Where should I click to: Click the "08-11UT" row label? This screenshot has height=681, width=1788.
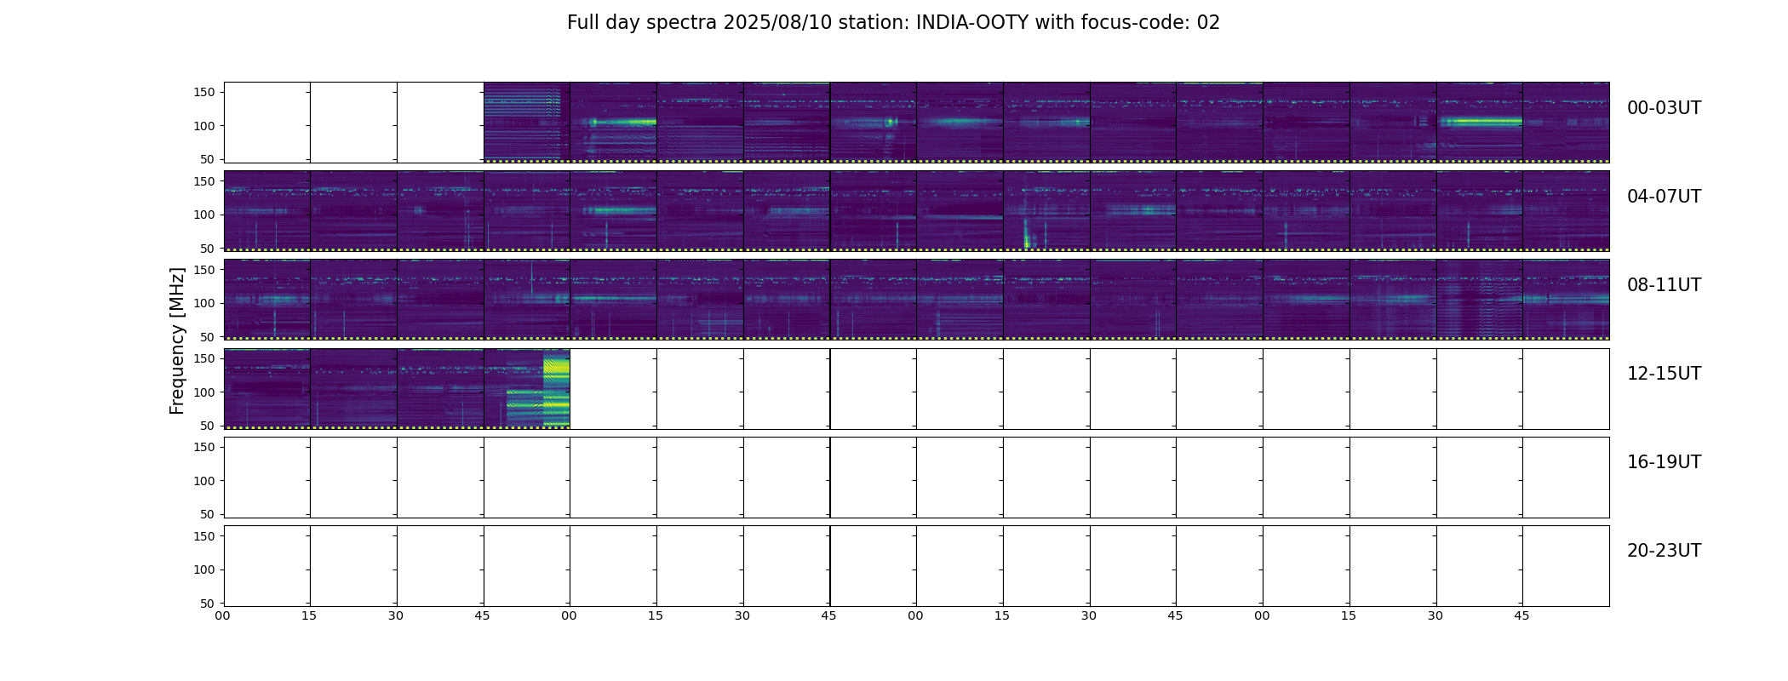tap(1664, 285)
